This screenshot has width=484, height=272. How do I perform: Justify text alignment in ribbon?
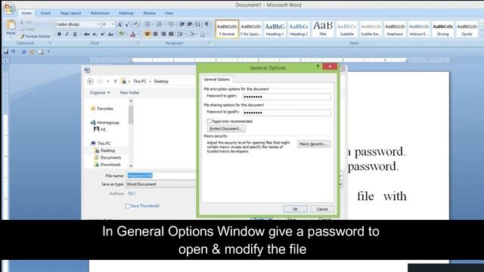point(171,34)
